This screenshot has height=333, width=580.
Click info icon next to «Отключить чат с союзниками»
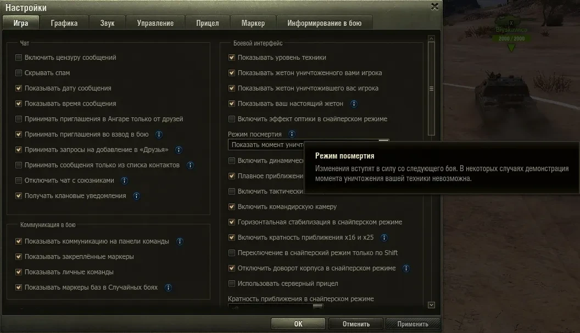pyautogui.click(x=125, y=180)
